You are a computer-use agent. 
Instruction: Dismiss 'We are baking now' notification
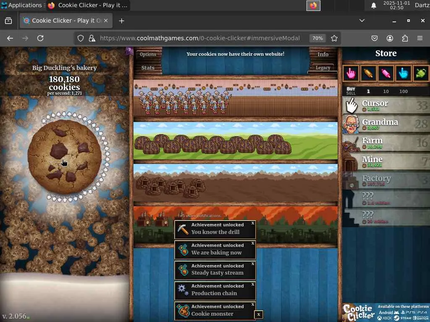tap(252, 243)
